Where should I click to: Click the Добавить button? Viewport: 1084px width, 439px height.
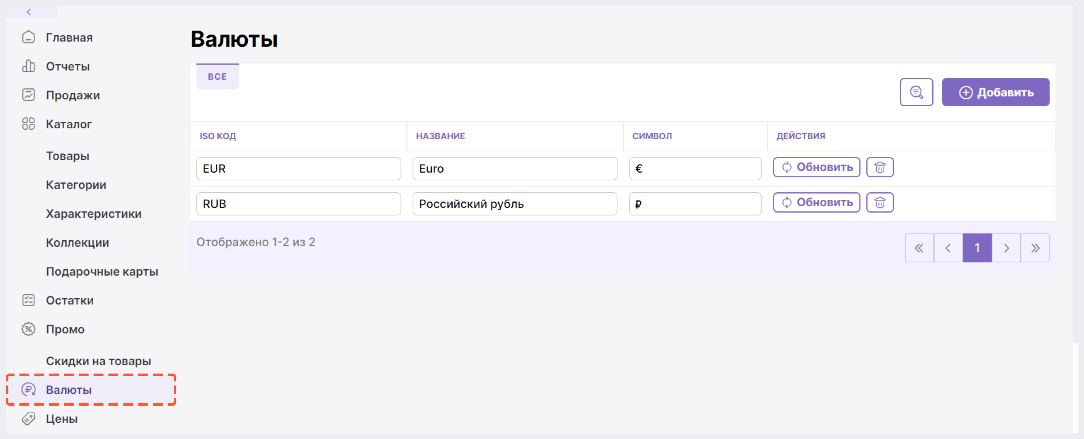[x=995, y=92]
